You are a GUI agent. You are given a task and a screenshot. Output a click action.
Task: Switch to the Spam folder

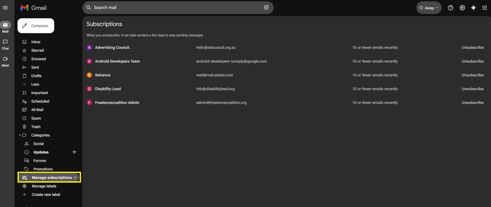tap(36, 118)
